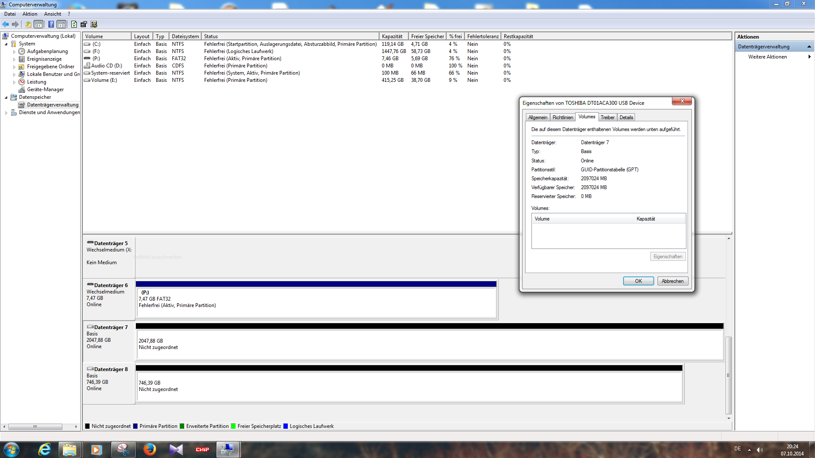This screenshot has width=815, height=458.
Task: Click the disk settings toolbar icon
Action: point(94,24)
